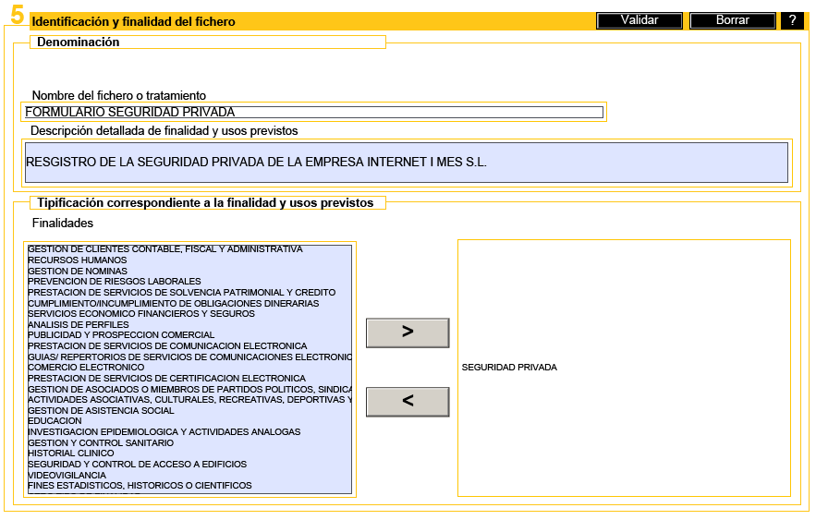Image resolution: width=816 pixels, height=520 pixels.
Task: Click the Borrar button
Action: click(732, 20)
